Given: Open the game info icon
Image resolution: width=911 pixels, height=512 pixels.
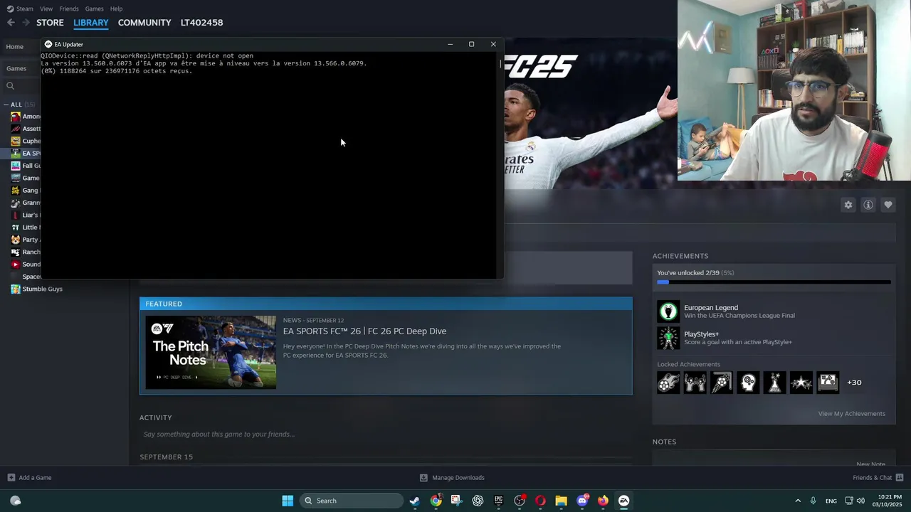Looking at the screenshot, I should [x=868, y=205].
